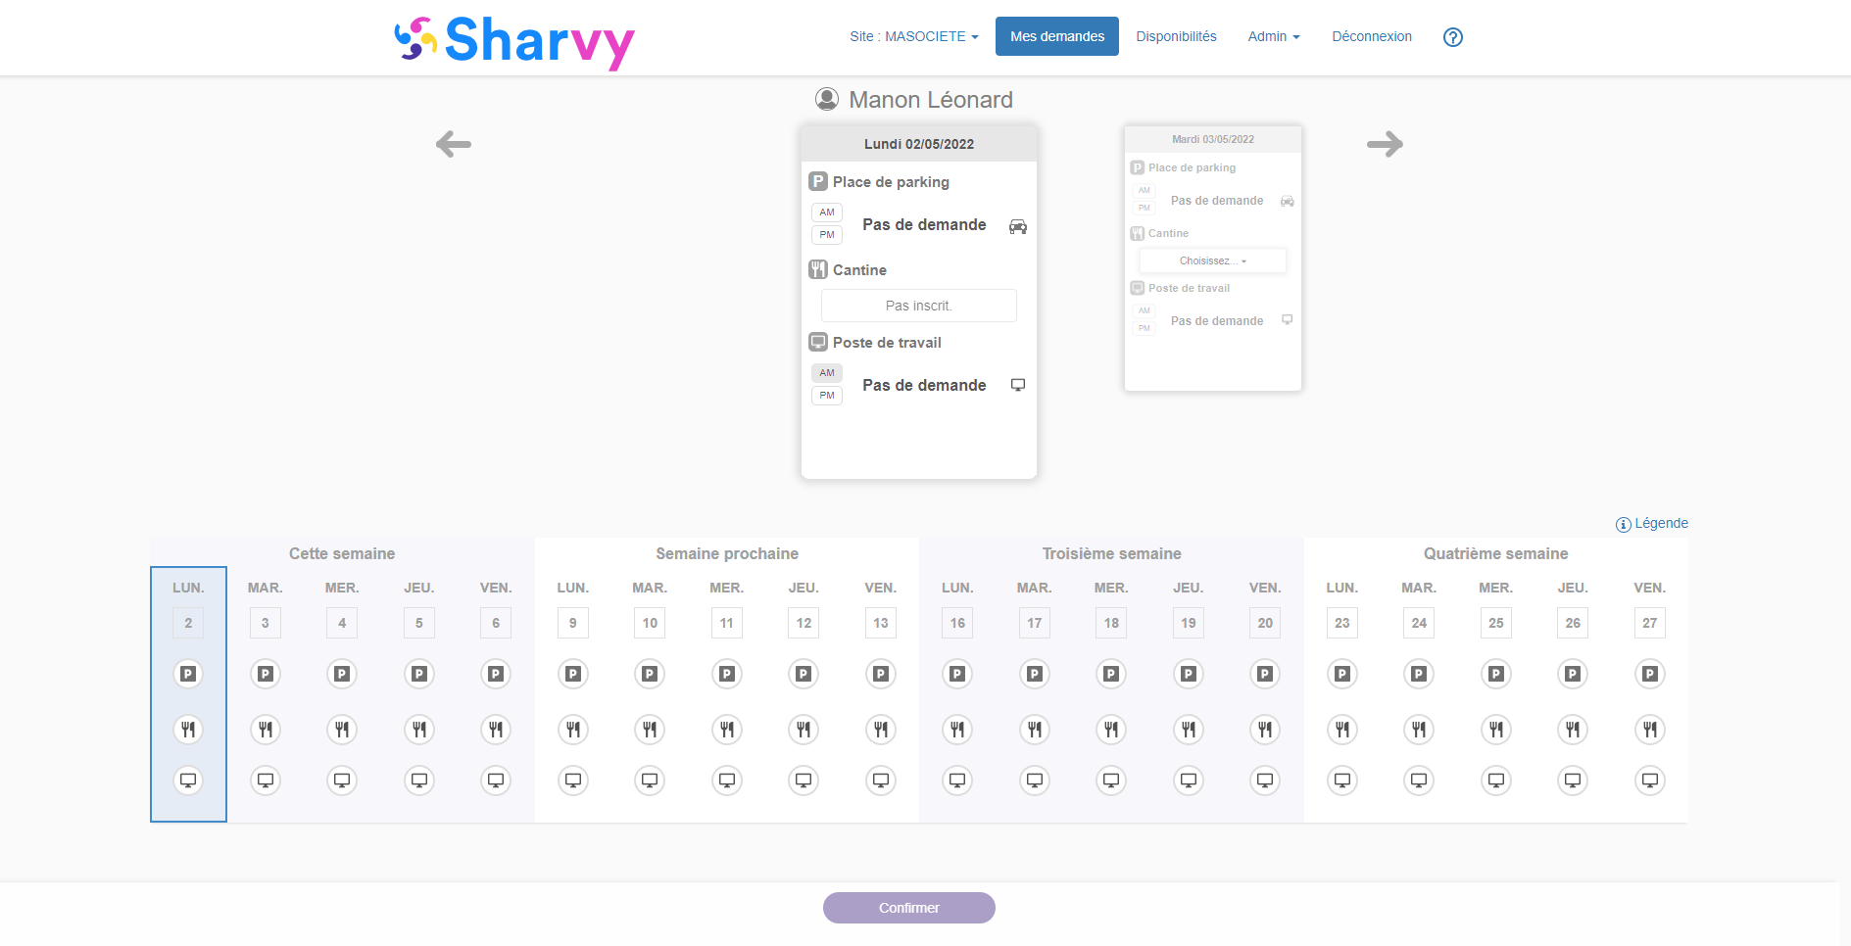Click cantine icon for Friday 20

pyautogui.click(x=1265, y=729)
